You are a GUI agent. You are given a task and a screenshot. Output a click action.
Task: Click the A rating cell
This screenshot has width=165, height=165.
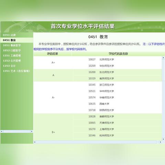pos(53,75)
